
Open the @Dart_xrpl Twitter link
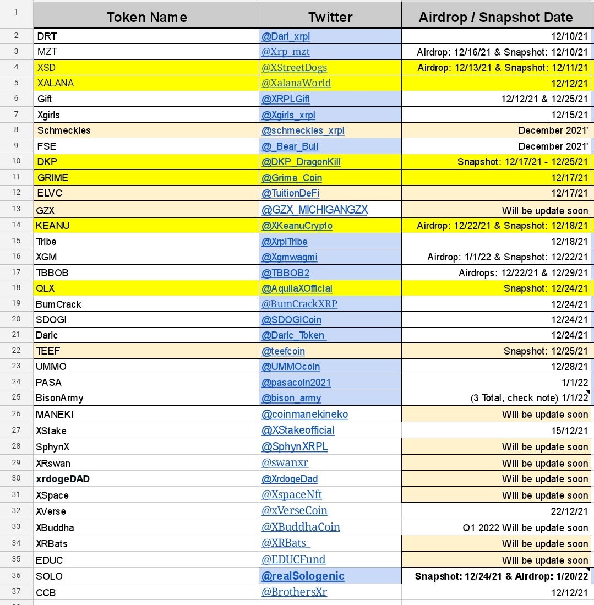coord(286,36)
